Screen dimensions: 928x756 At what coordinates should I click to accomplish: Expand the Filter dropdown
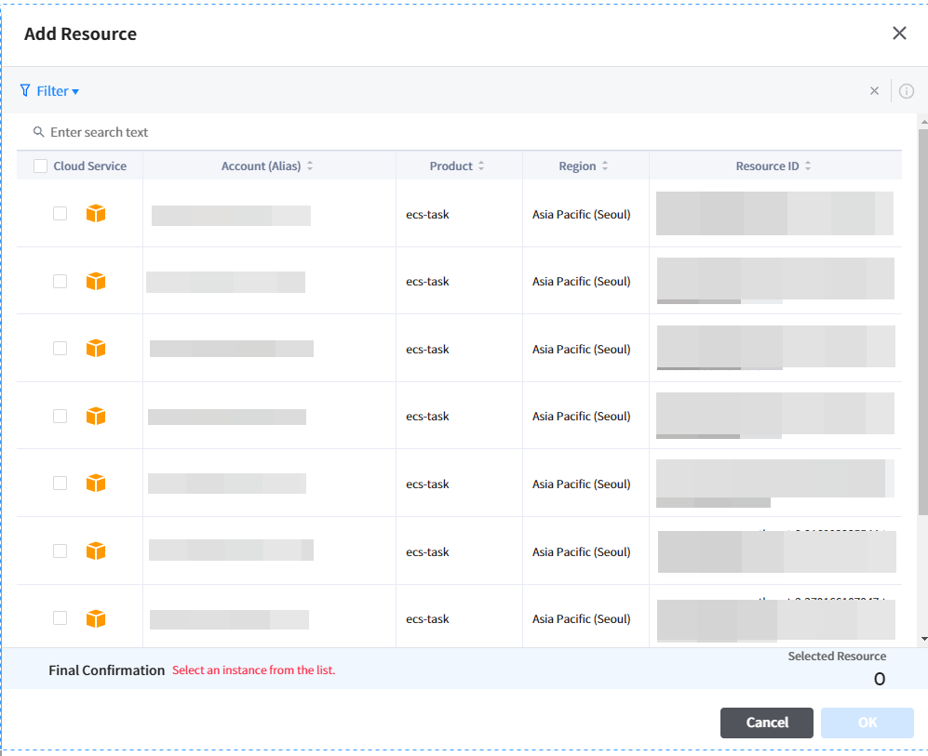click(58, 91)
